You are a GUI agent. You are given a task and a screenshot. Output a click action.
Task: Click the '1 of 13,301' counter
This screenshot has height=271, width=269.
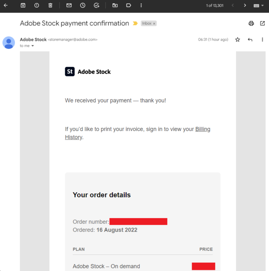(x=215, y=5)
